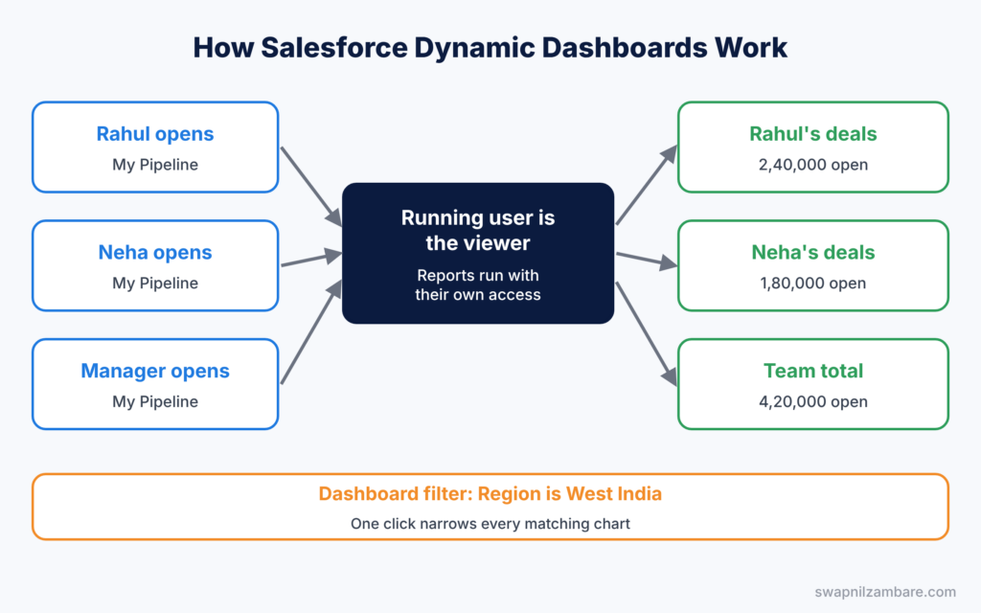Click 'My Pipeline' under Manager opens
This screenshot has width=981, height=613.
155,401
